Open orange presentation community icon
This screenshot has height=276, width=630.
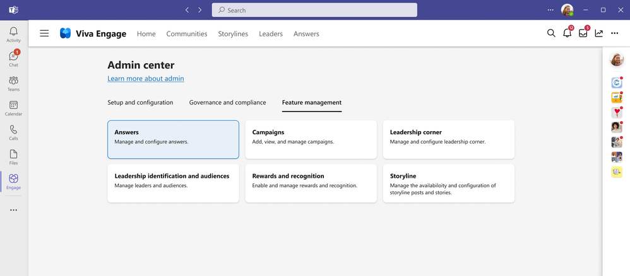tap(616, 98)
